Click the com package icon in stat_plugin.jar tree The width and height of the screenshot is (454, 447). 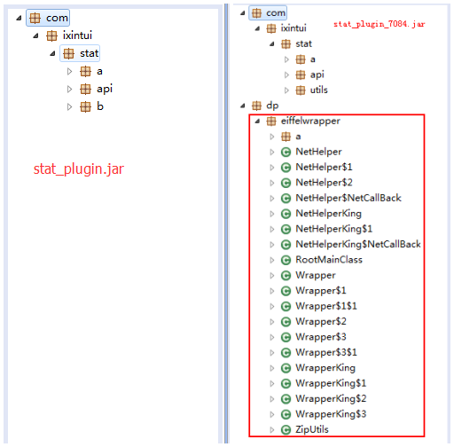[35, 18]
